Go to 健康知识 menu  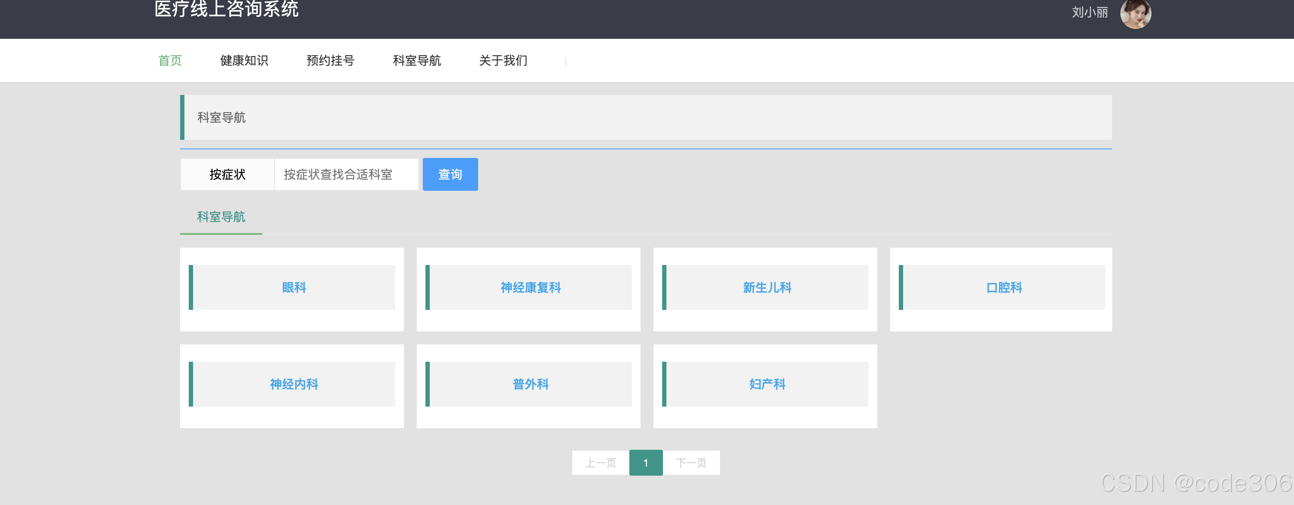[x=244, y=61]
